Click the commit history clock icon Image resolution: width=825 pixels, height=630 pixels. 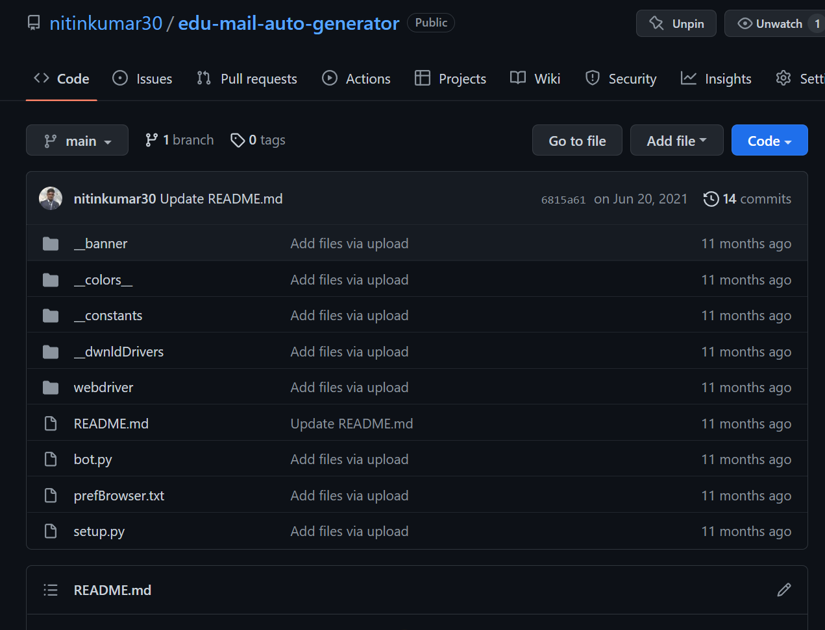(711, 199)
